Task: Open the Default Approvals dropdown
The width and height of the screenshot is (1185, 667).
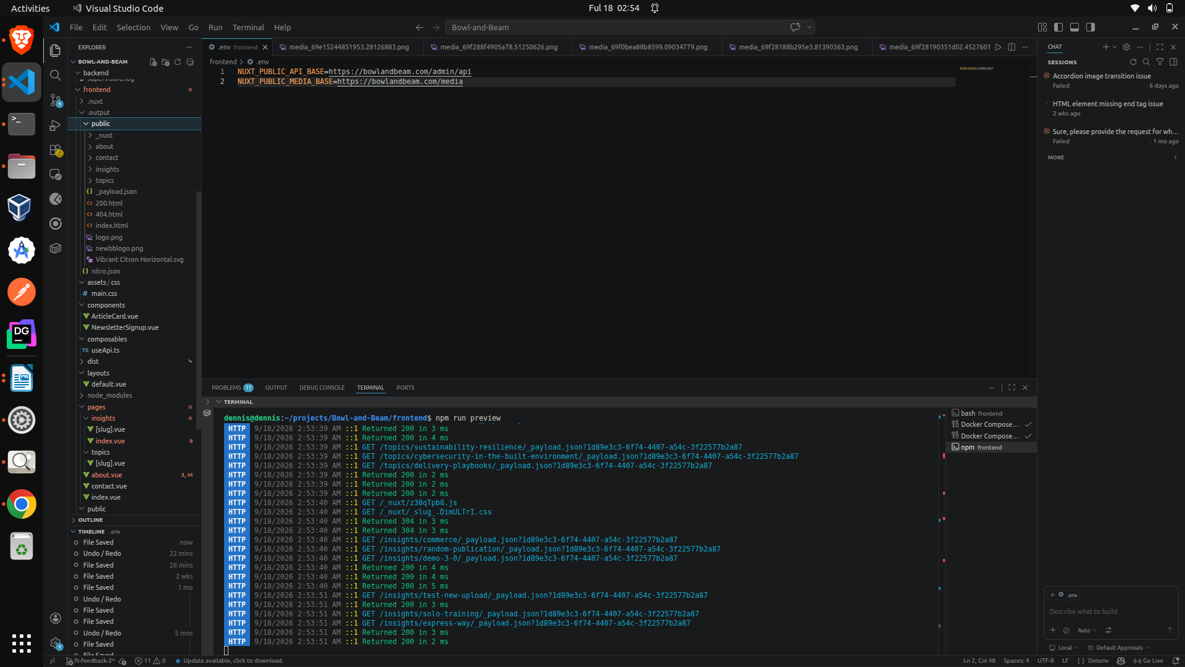Action: tap(1119, 648)
